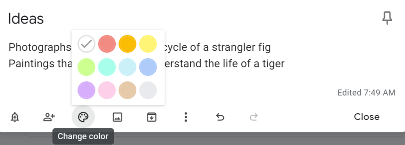Select the default no-color checkmark swatch

click(x=86, y=44)
